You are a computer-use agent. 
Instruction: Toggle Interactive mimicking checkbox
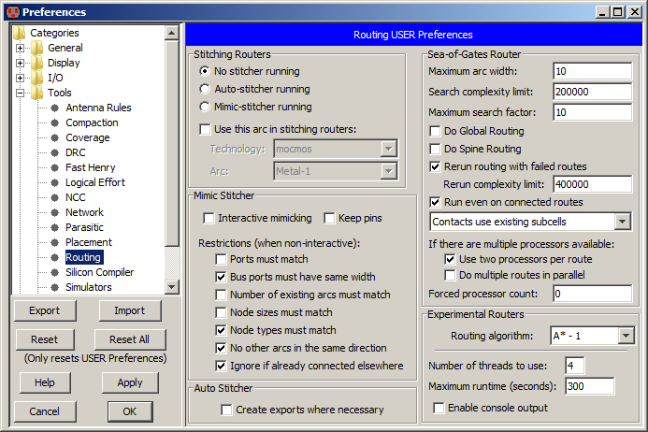pyautogui.click(x=209, y=218)
